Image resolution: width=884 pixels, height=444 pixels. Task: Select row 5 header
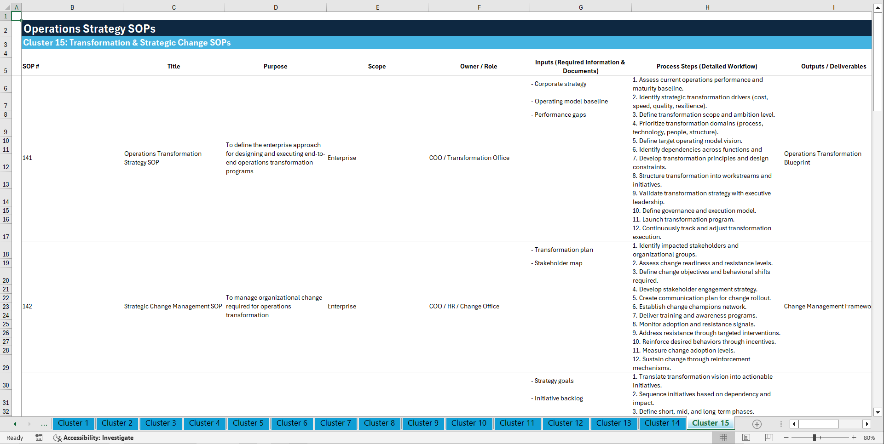click(6, 67)
